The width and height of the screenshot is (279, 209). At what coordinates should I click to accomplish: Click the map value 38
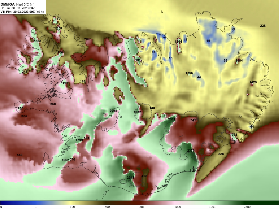pos(225,60)
